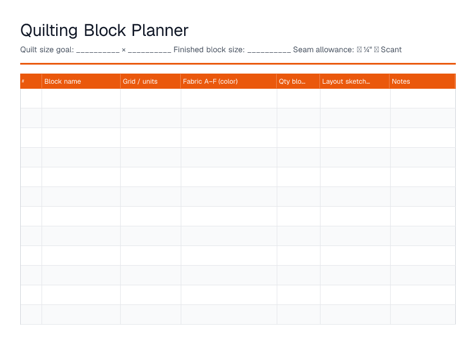Image resolution: width=476 pixels, height=337 pixels.
Task: Select the Qty blo... column header
Action: click(x=298, y=81)
